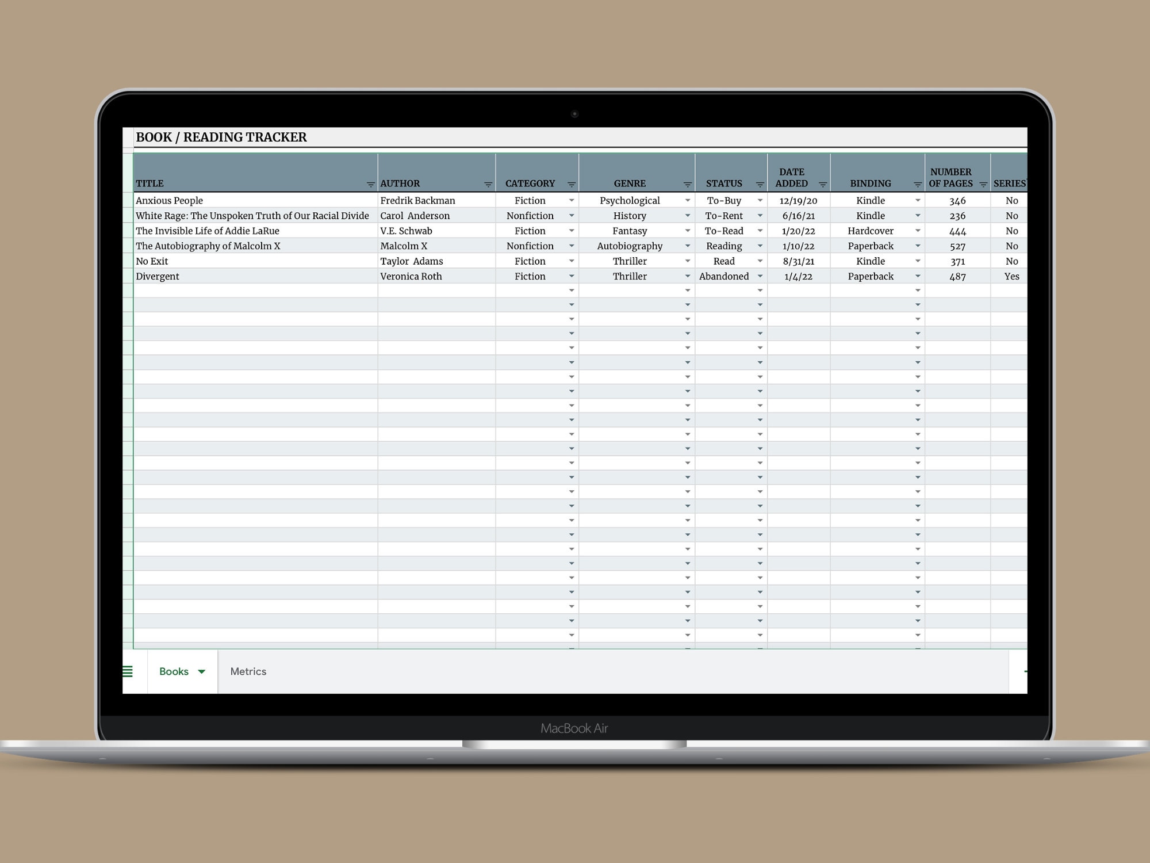Click the date 12/19/20 for Anxious People

(x=798, y=201)
